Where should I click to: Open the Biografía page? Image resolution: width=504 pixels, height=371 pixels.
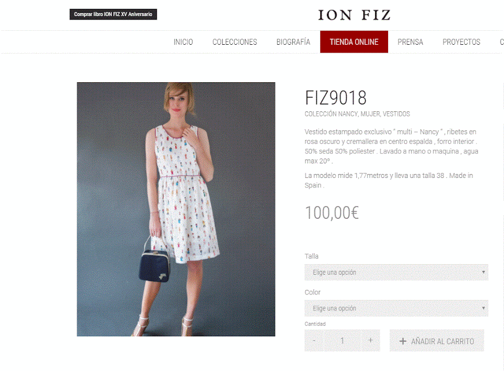(293, 42)
